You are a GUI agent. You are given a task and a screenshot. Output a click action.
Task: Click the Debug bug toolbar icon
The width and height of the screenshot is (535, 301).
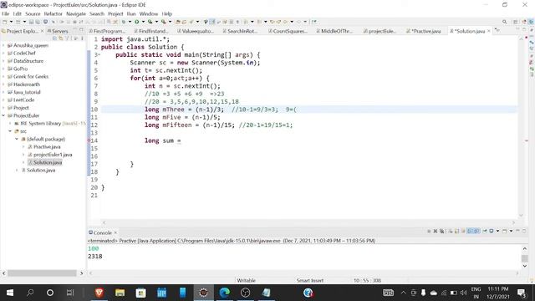pos(123,22)
